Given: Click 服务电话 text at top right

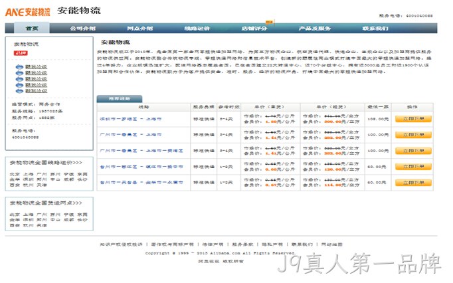Looking at the screenshot, I should coord(406,16).
